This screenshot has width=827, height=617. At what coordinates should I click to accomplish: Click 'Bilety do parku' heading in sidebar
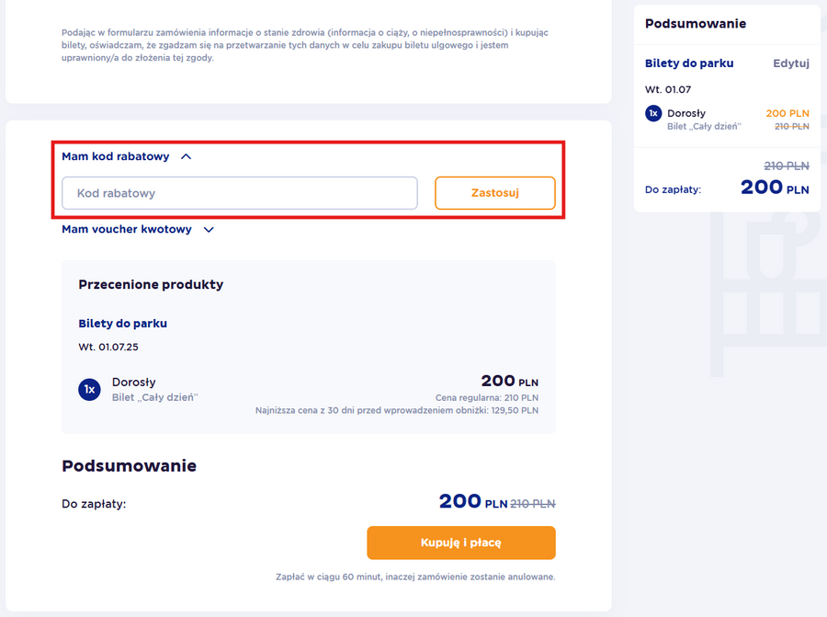point(687,63)
